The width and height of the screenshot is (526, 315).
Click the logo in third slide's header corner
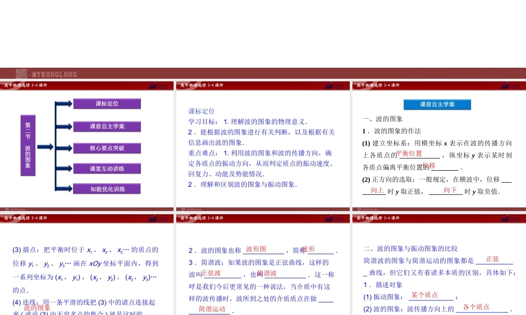511,86
